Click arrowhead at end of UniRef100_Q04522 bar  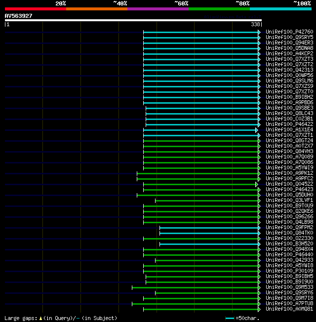[x=257, y=185]
